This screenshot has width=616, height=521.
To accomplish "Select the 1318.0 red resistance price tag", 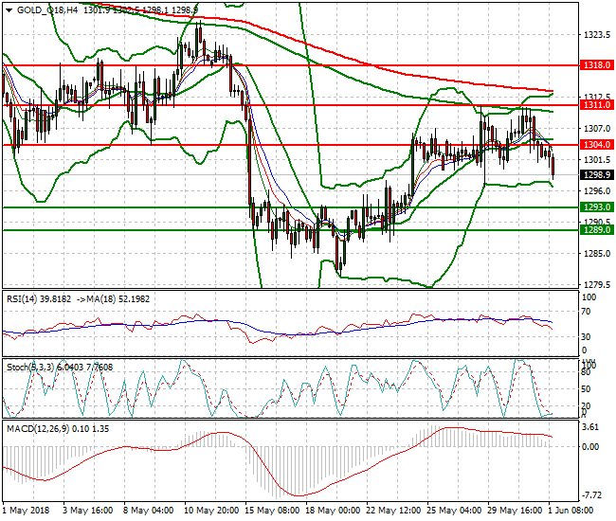I will tap(594, 66).
